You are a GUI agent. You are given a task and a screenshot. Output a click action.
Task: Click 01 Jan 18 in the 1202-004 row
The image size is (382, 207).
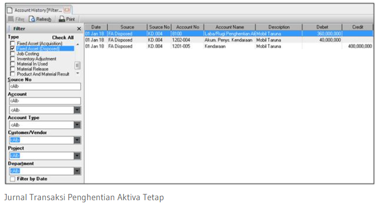94,40
